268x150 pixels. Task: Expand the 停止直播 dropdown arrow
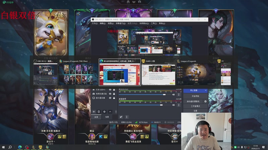206,90
